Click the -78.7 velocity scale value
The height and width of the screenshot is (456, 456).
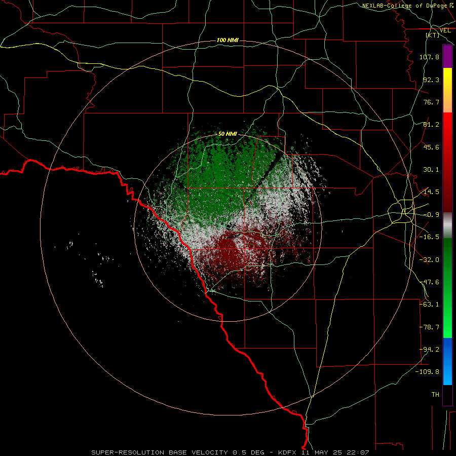[429, 327]
